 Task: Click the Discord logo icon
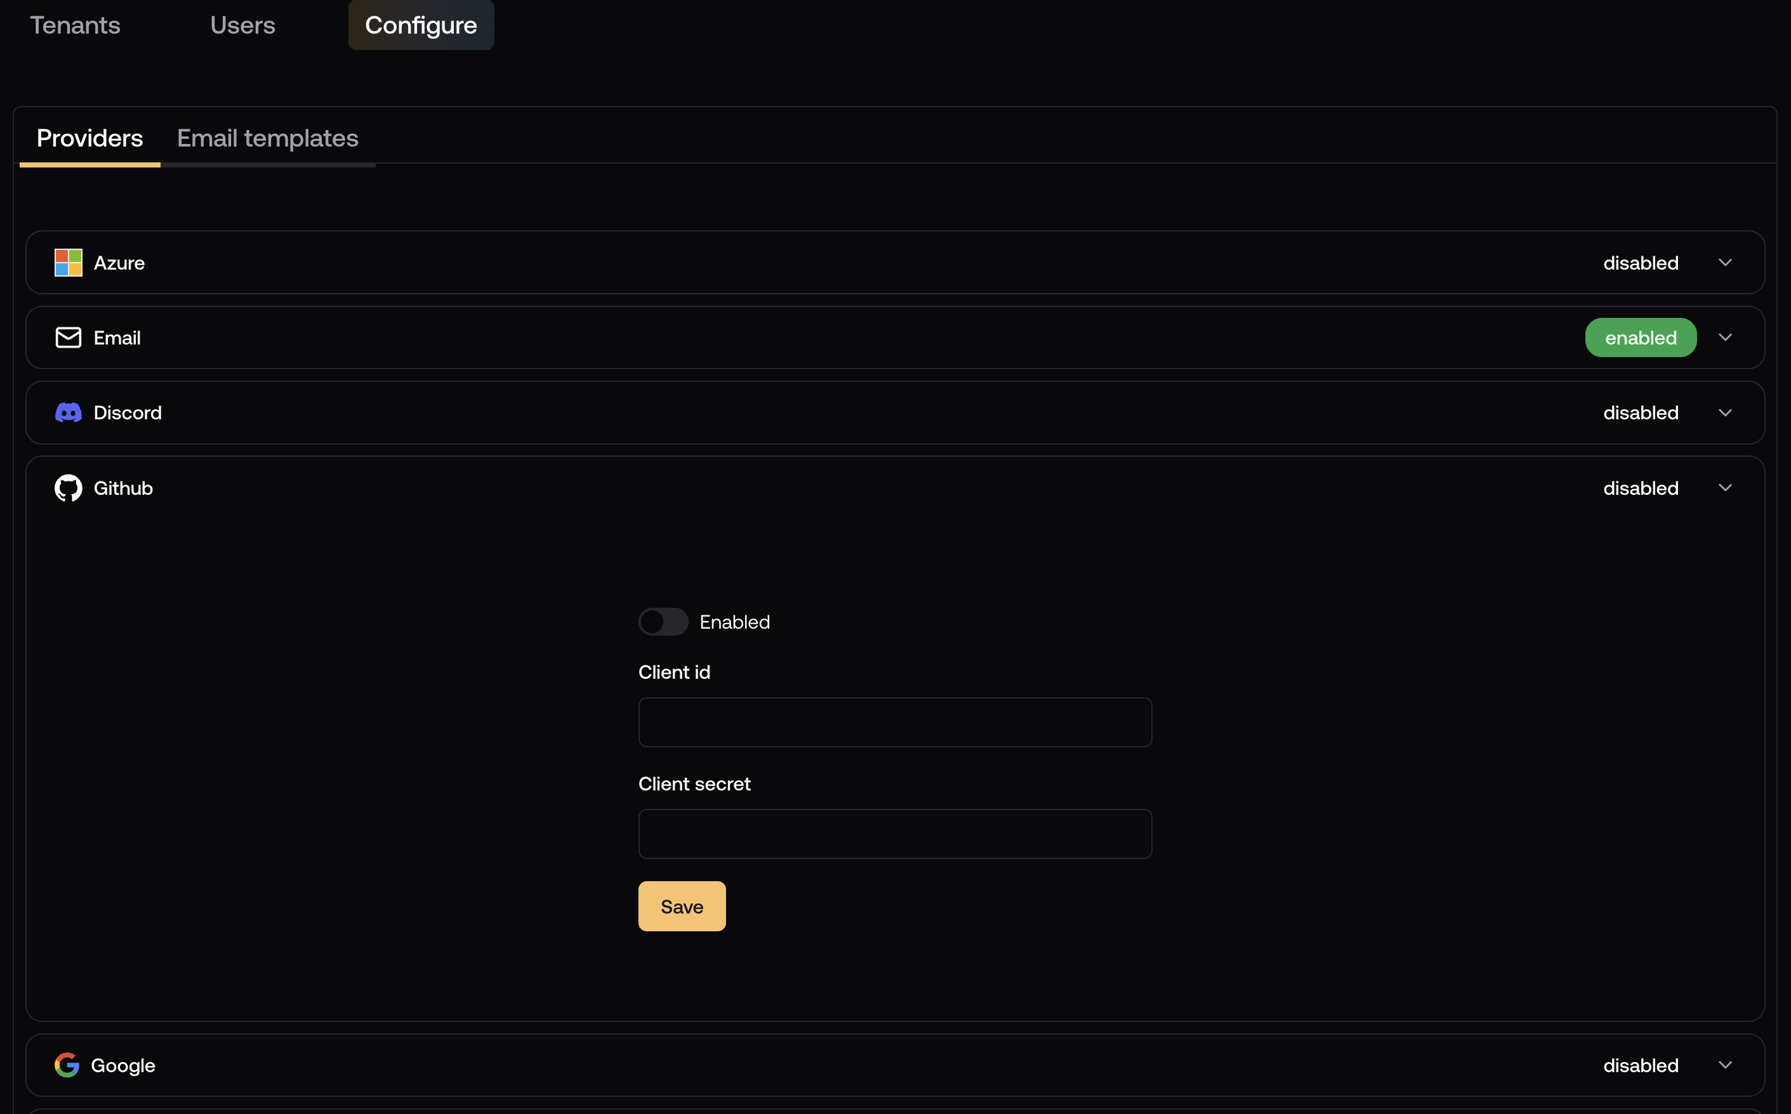pos(68,412)
